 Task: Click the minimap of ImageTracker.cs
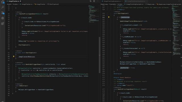point(94,14)
